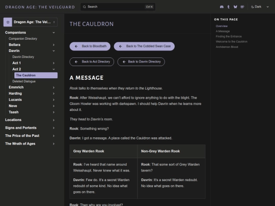Click the back arrow on Back to Bloodbath

[76, 46]
